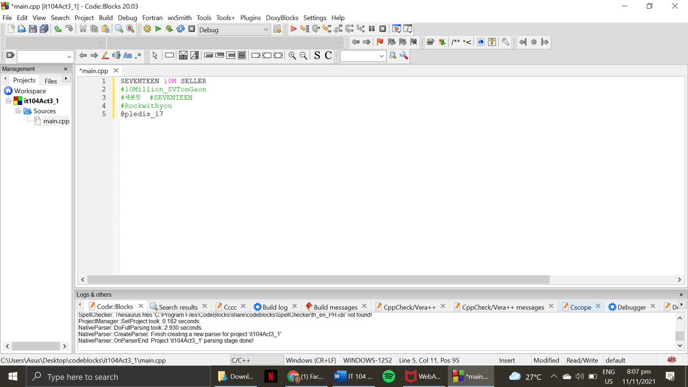Image resolution: width=688 pixels, height=387 pixels.
Task: Click the debugger Pause icon
Action: (372, 29)
